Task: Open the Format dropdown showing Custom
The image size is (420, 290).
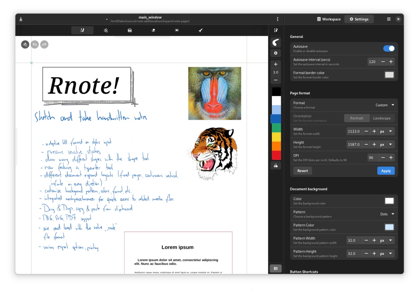Action: point(385,105)
